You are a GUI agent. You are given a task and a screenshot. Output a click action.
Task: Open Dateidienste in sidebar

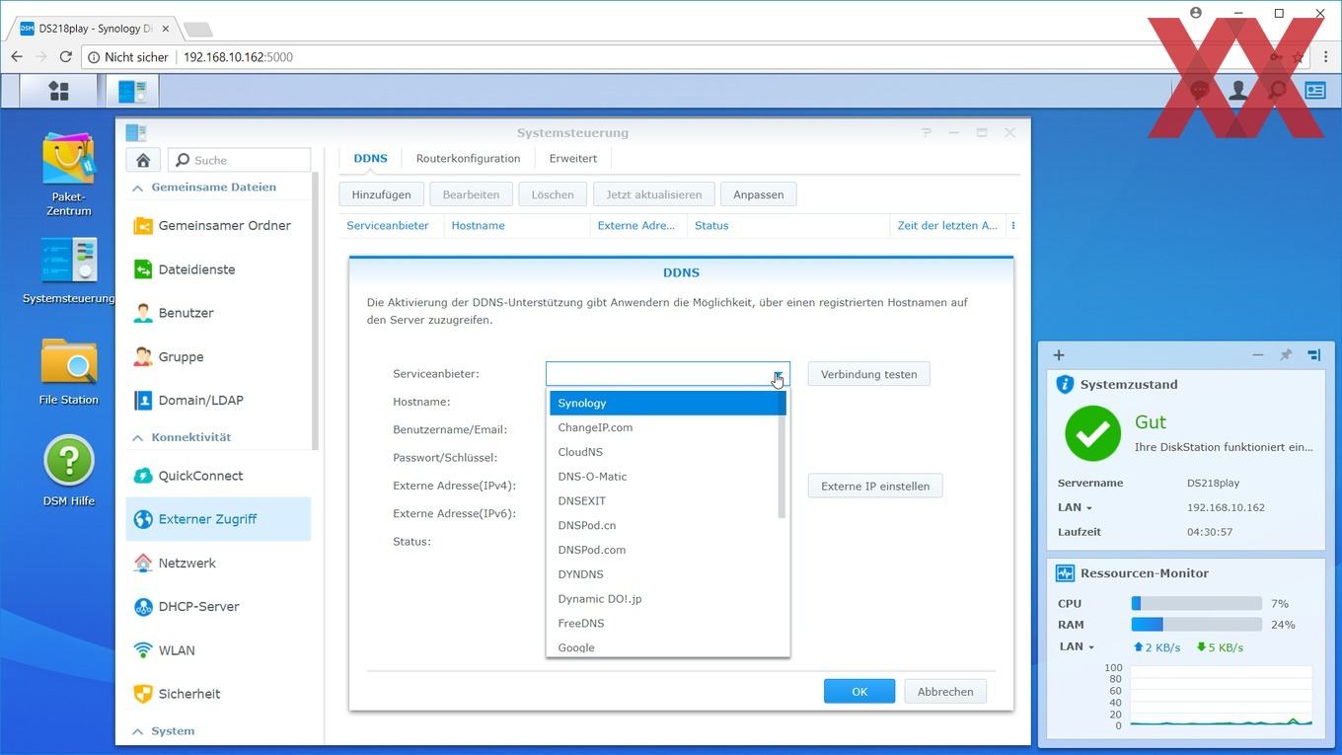(x=218, y=269)
